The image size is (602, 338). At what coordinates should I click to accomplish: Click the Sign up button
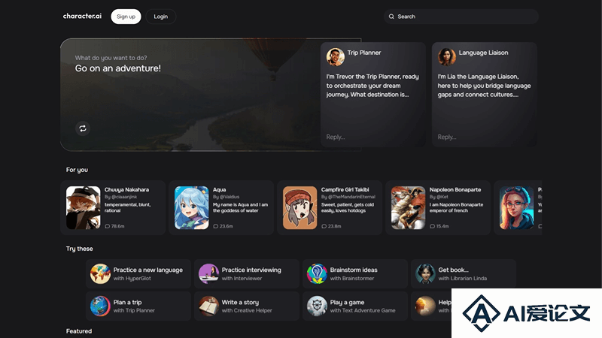tap(126, 17)
